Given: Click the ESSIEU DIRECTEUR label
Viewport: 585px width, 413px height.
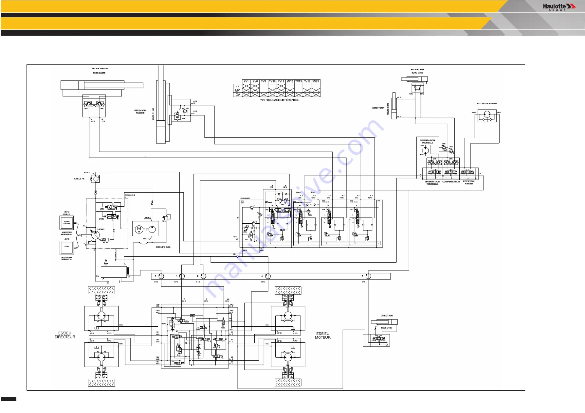Looking at the screenshot, I should [65, 335].
